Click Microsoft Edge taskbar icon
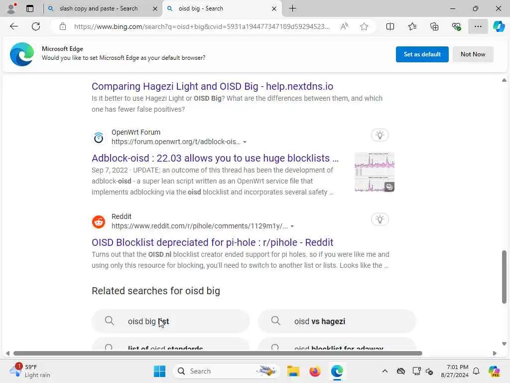 [x=337, y=371]
